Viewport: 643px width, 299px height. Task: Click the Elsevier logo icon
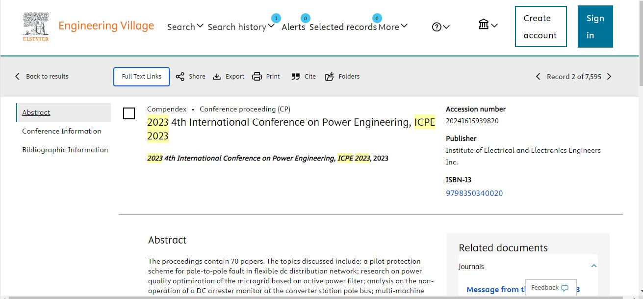coord(36,27)
